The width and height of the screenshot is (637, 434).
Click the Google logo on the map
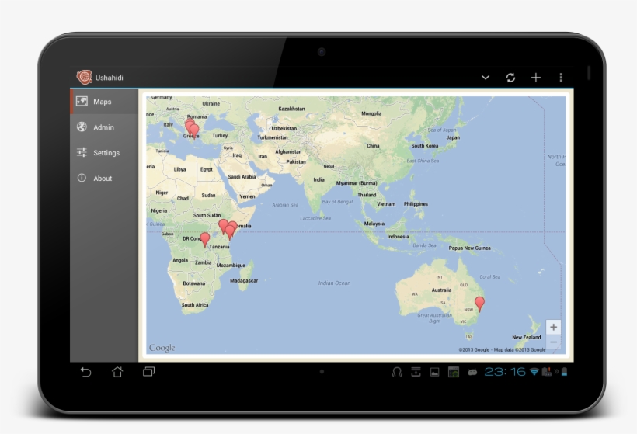(162, 348)
